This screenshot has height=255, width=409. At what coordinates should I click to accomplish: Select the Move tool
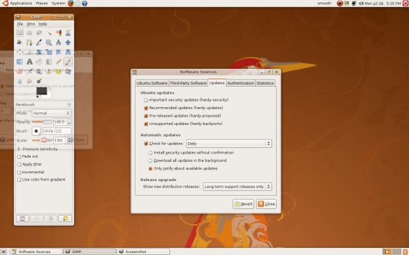tap(68, 43)
